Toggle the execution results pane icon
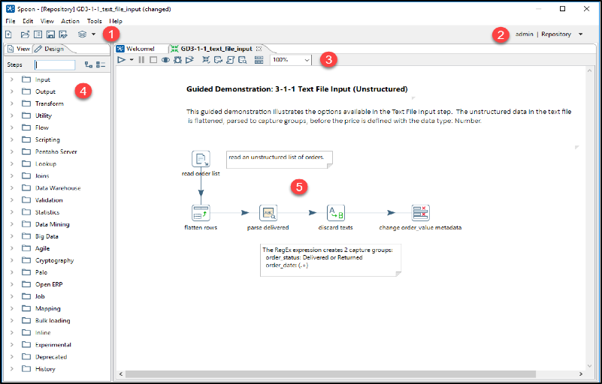Viewport: 602px width, 384px height. click(259, 60)
